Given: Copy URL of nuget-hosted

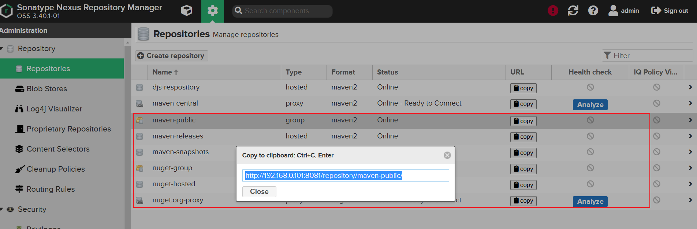Looking at the screenshot, I should (x=523, y=185).
